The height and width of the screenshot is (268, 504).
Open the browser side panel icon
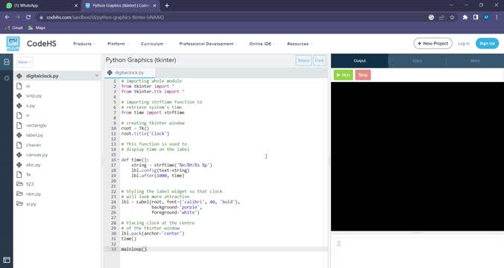(x=476, y=17)
